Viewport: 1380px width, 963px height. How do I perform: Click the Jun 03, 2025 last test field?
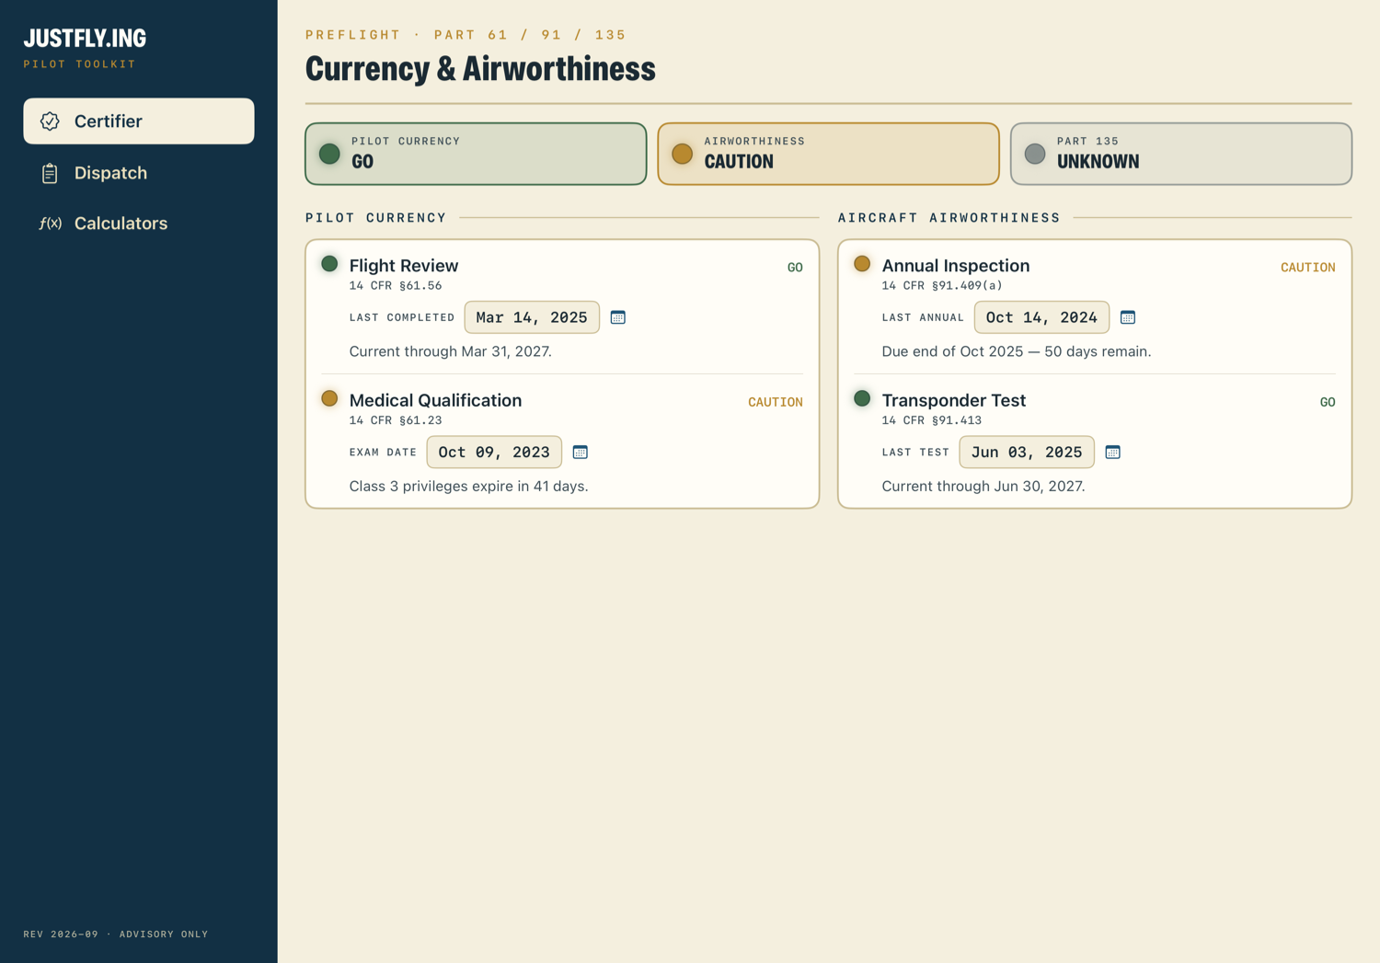(x=1027, y=453)
